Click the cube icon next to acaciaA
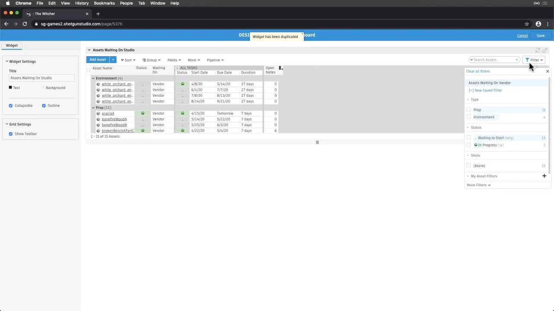This screenshot has width=554, height=311. click(98, 114)
